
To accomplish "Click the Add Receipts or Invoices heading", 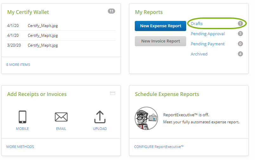I will tap(37, 94).
